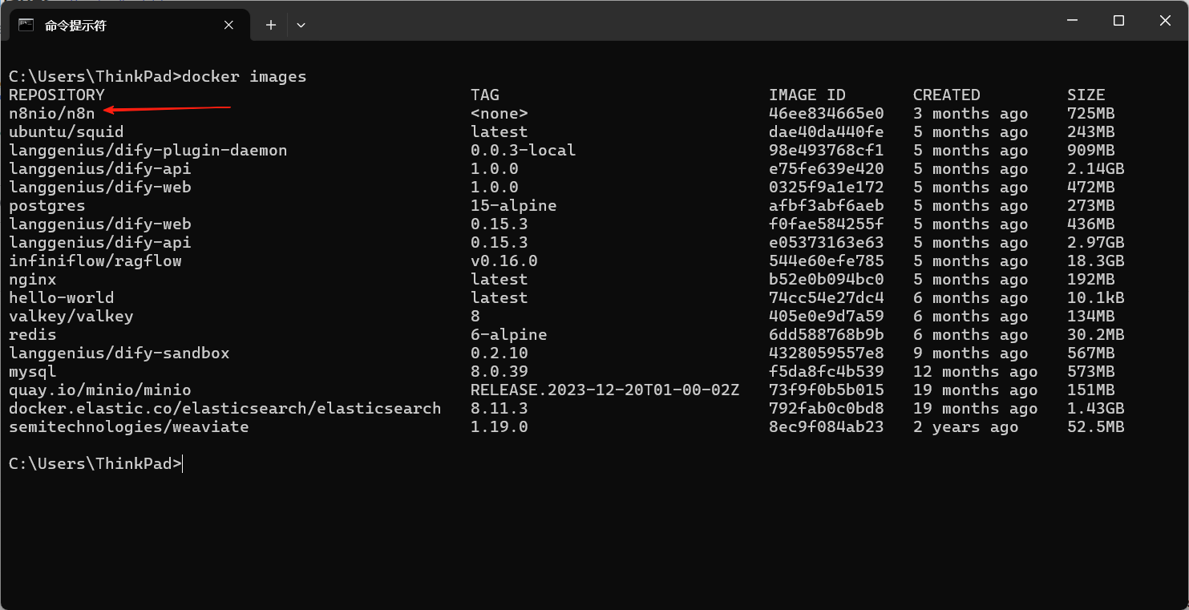The height and width of the screenshot is (610, 1189).
Task: Click the 0.2.10 tag
Action: click(x=499, y=353)
